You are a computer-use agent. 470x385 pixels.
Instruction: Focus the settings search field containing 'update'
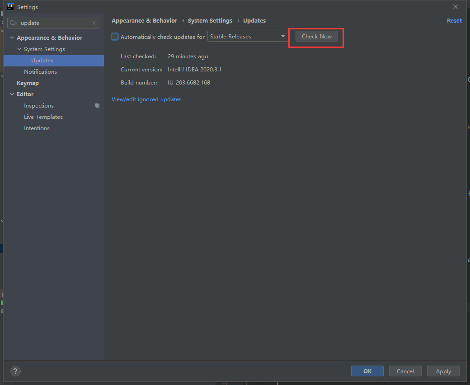(x=54, y=23)
